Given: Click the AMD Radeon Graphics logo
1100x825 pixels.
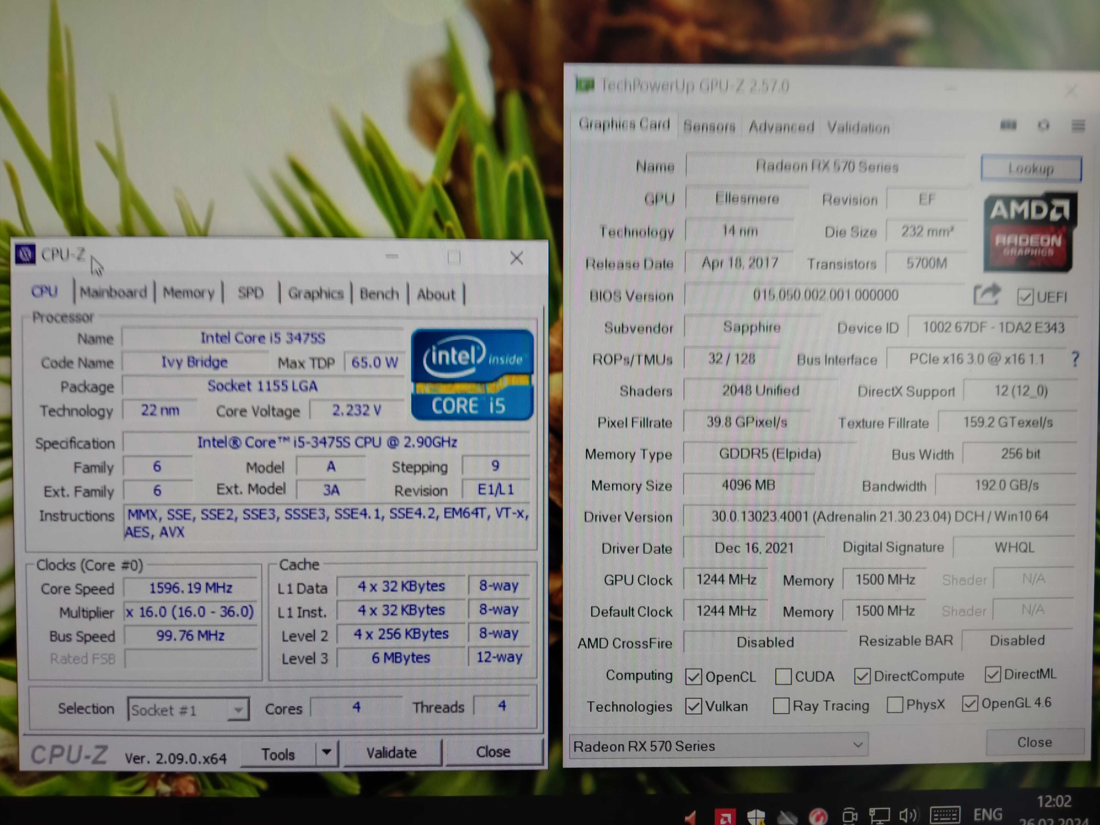Looking at the screenshot, I should (x=1030, y=233).
